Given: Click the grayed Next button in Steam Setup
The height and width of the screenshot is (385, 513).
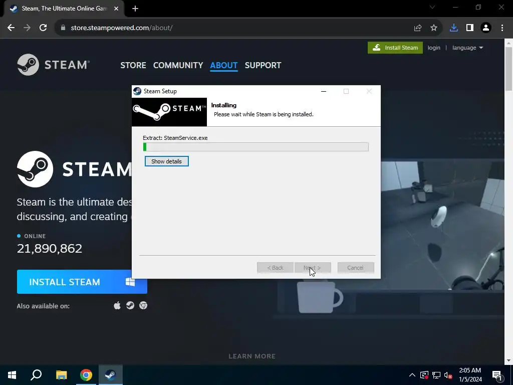Looking at the screenshot, I should [313, 268].
